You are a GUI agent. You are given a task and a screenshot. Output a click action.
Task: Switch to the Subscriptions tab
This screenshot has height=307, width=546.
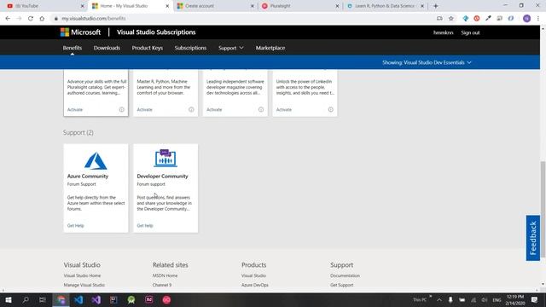tap(190, 48)
